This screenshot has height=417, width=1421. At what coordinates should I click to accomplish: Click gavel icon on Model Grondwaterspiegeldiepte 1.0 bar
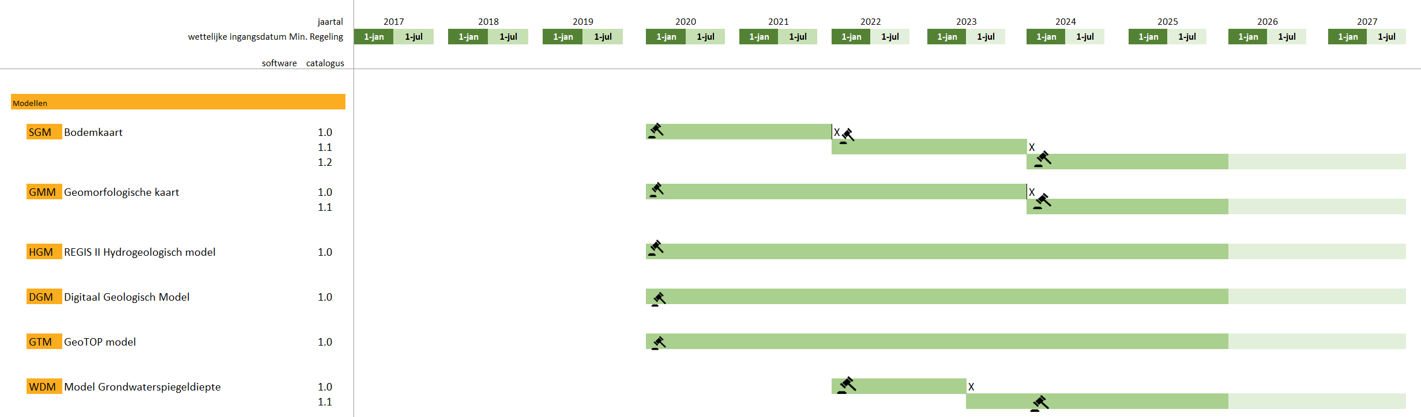pos(847,385)
